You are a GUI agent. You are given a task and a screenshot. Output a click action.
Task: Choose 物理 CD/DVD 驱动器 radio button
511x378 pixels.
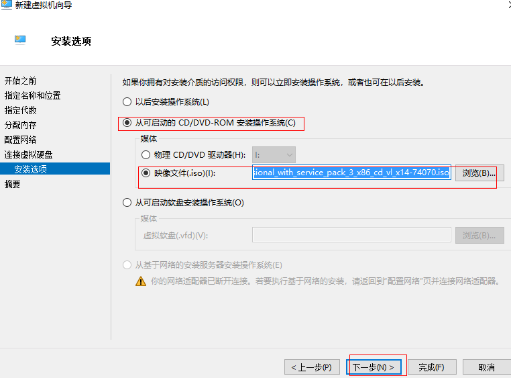tap(146, 154)
